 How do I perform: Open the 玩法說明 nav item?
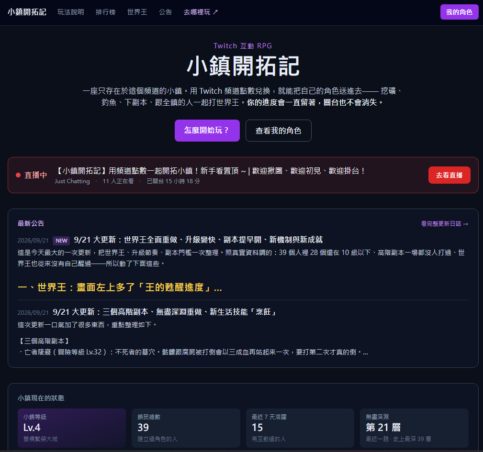point(70,12)
